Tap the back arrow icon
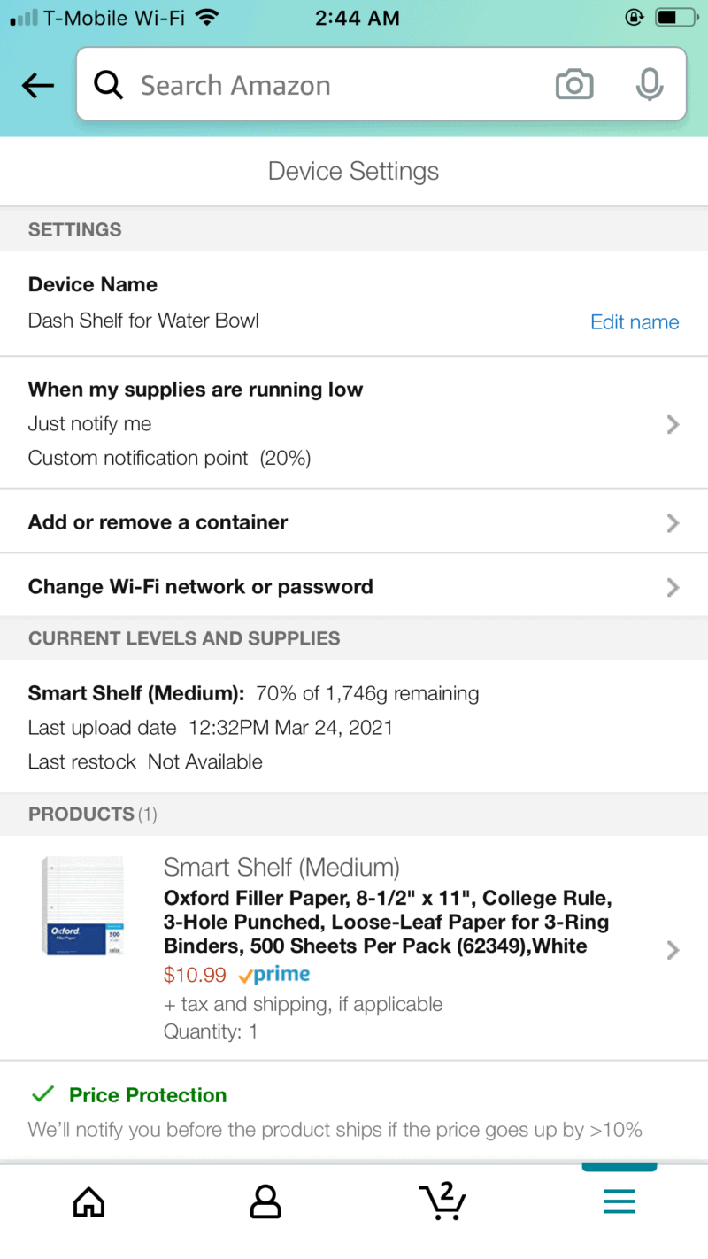 38,86
